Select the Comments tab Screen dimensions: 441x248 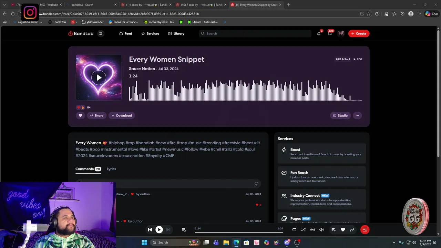point(88,169)
